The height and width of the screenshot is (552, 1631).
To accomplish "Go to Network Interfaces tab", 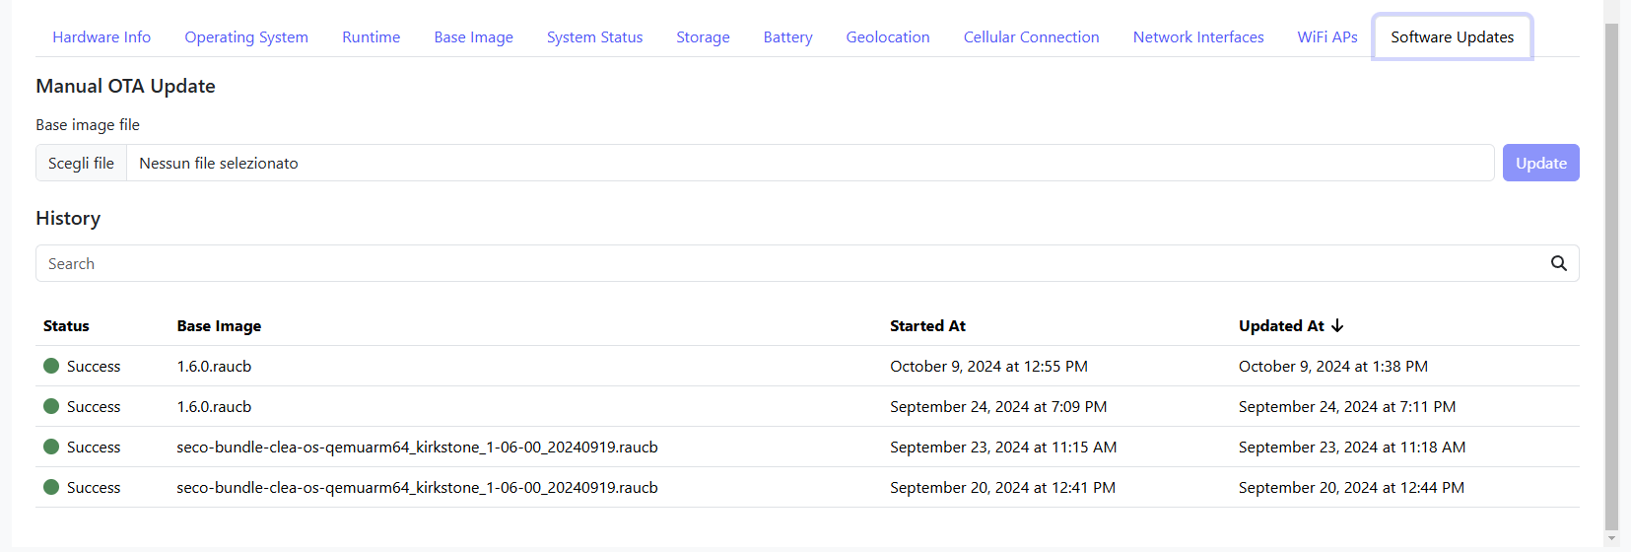I will (x=1197, y=37).
